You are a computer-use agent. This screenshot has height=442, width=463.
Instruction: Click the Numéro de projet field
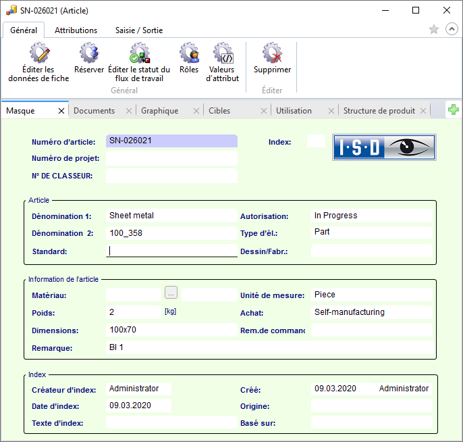point(171,158)
